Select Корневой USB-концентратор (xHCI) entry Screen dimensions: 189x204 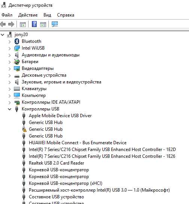(66, 183)
